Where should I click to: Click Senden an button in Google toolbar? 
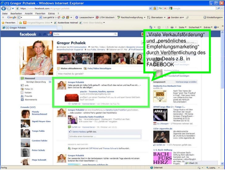tap(176, 17)
